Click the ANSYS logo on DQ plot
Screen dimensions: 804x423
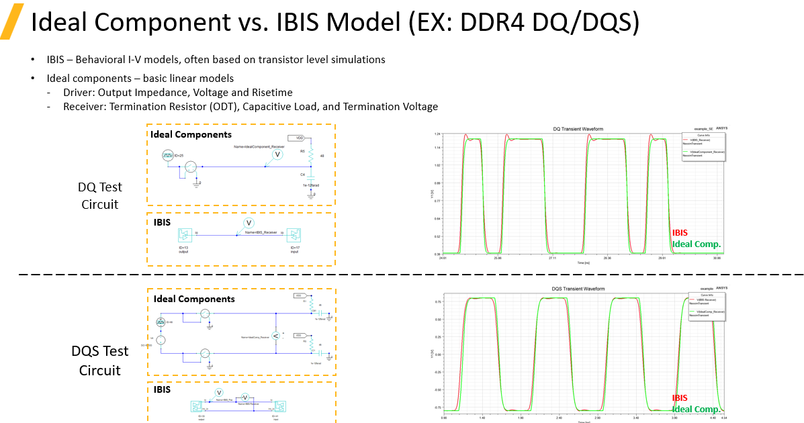(722, 127)
